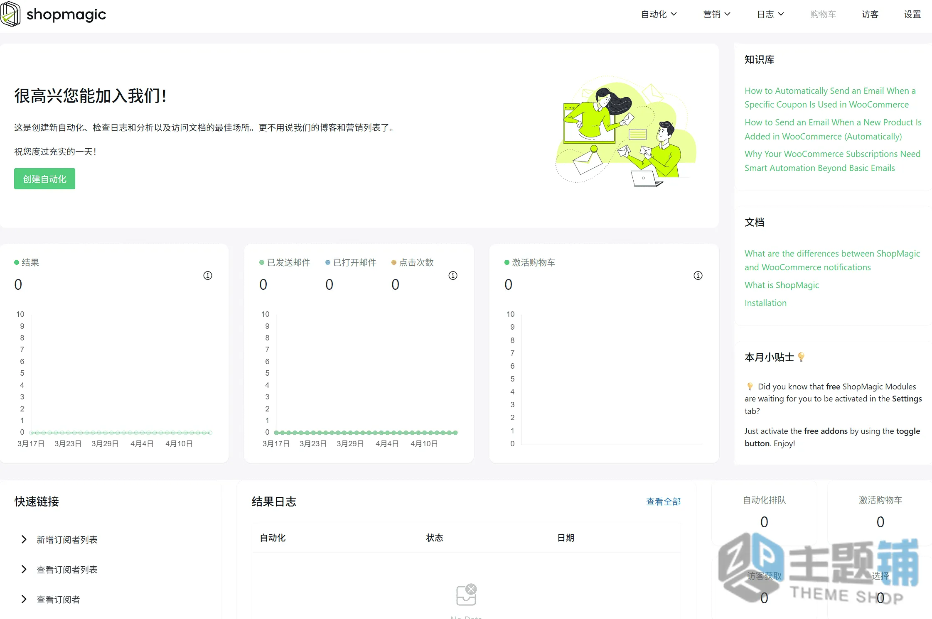
Task: Toggle 已打开邮件 legend series
Action: [x=351, y=262]
